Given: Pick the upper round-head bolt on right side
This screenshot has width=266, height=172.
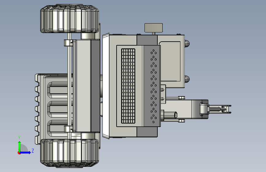Looking at the screenshot, I should pos(187,43).
